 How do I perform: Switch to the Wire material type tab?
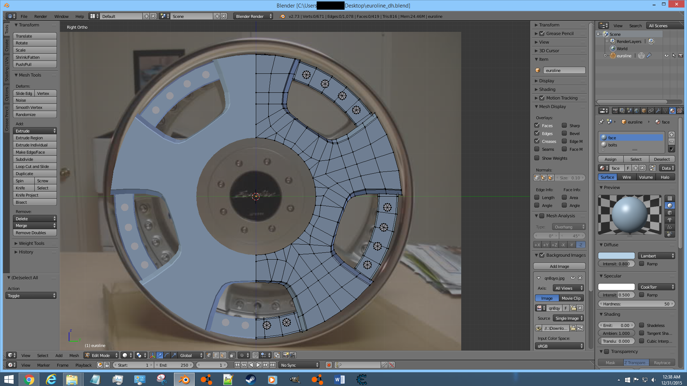point(627,177)
